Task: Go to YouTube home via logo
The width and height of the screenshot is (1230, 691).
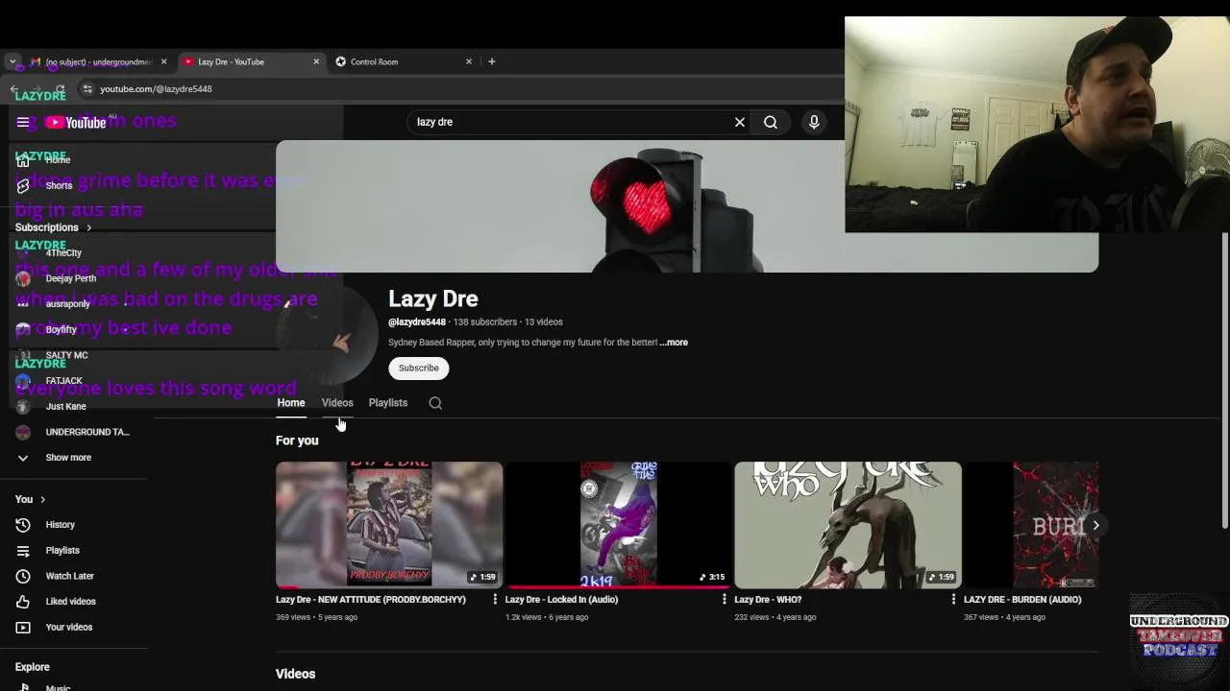Action: click(76, 122)
